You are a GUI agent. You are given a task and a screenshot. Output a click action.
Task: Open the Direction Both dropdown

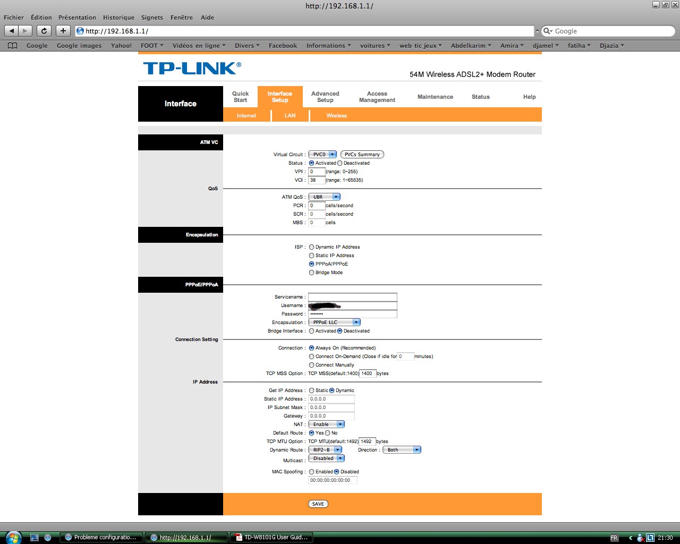pos(402,450)
